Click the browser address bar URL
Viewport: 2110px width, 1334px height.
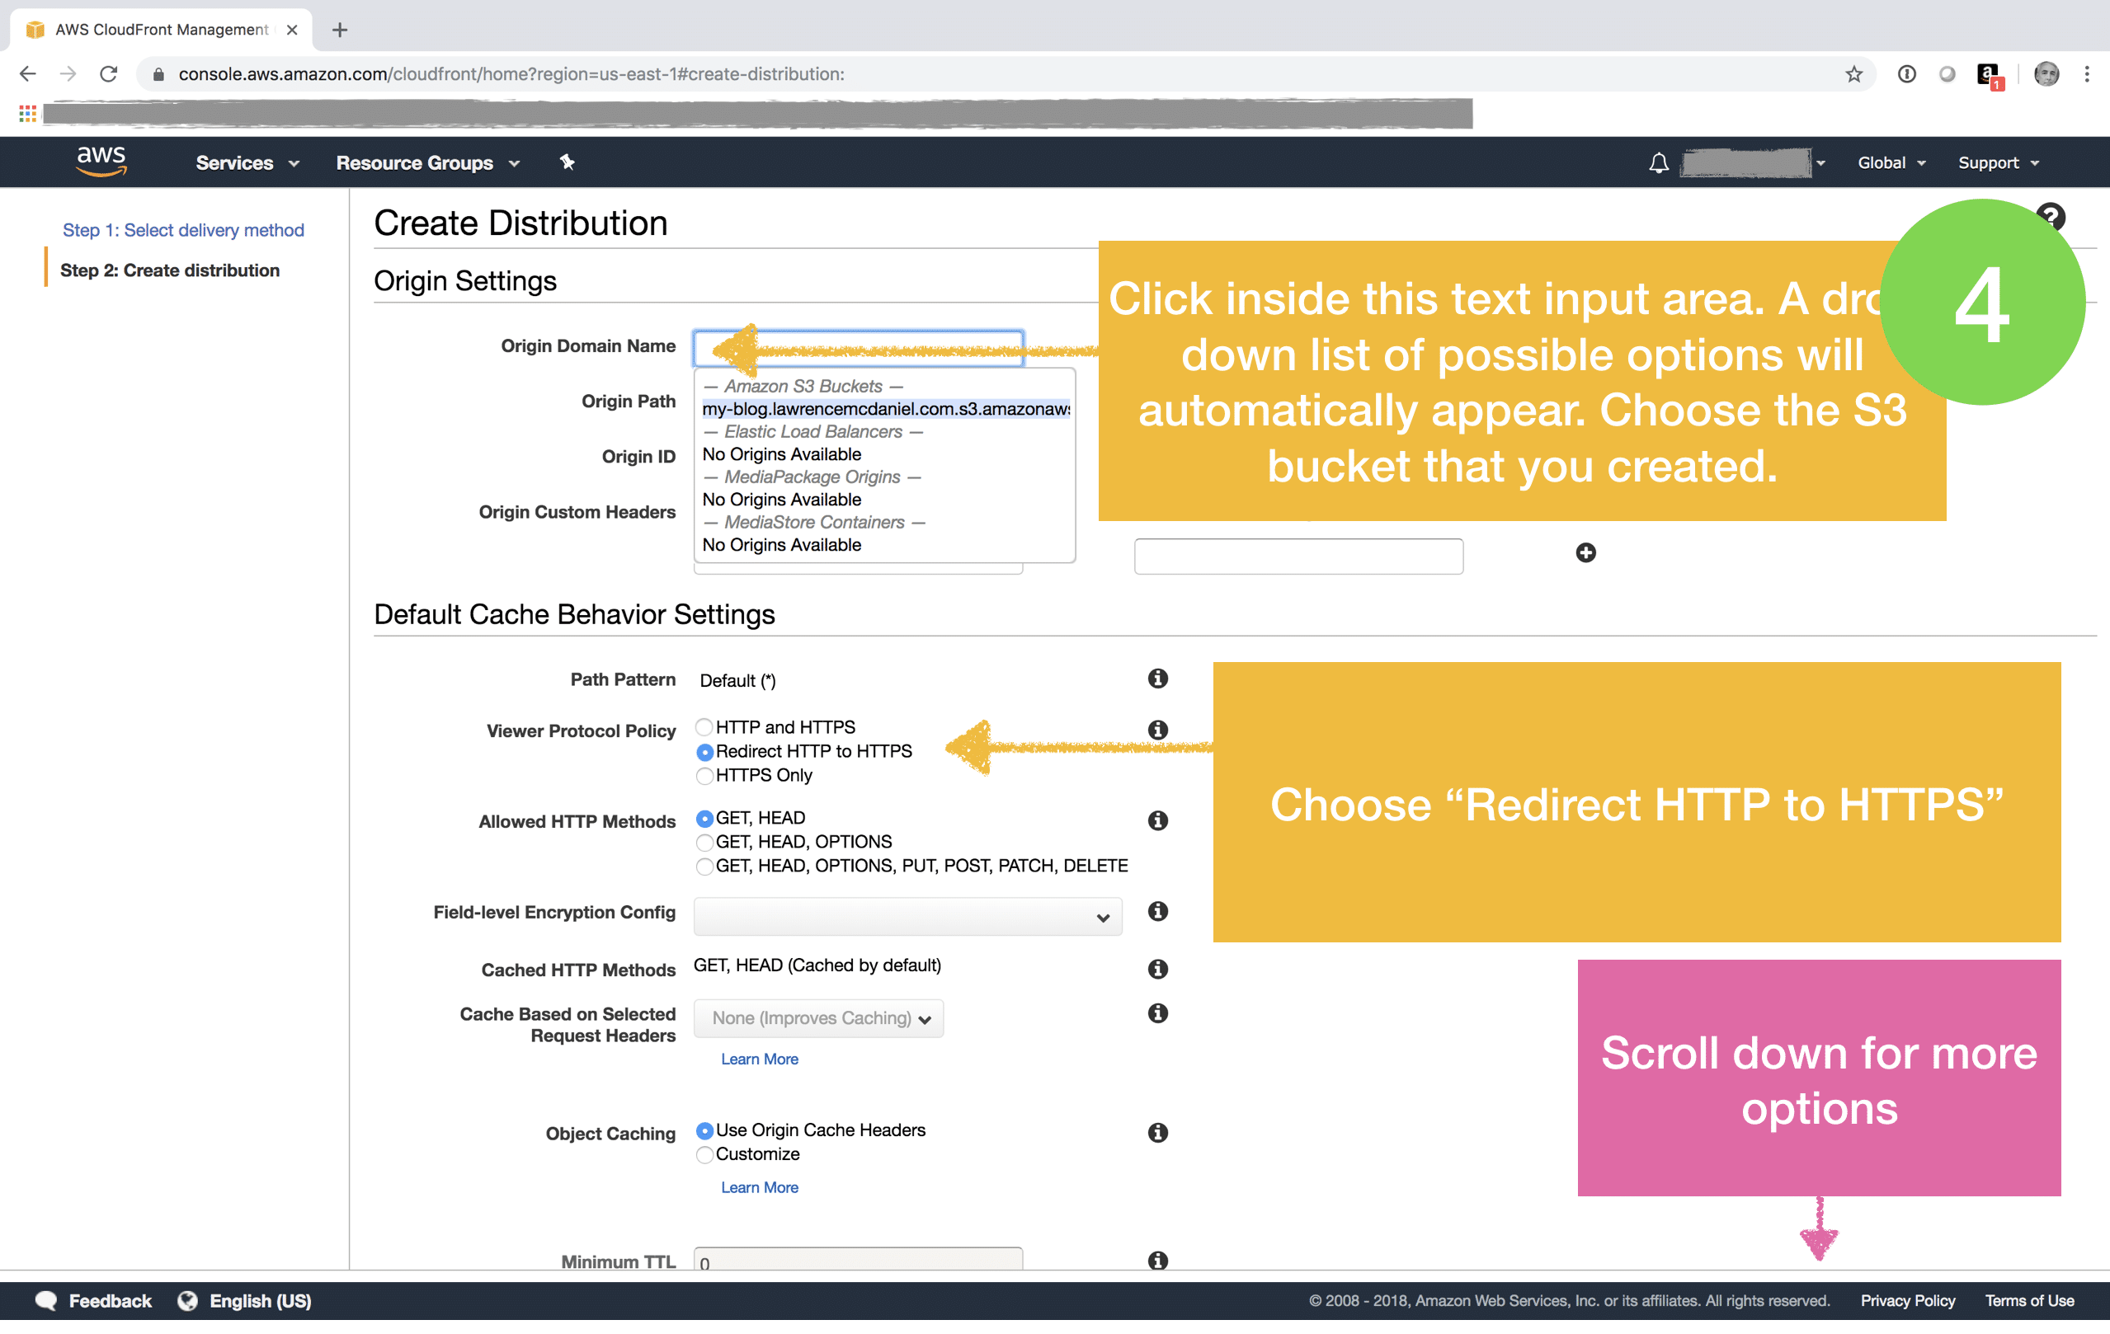[511, 74]
